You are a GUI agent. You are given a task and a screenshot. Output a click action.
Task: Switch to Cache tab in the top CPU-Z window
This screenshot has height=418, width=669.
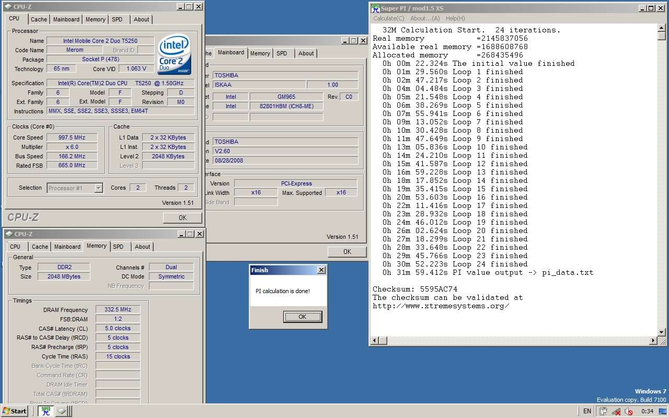coord(39,19)
